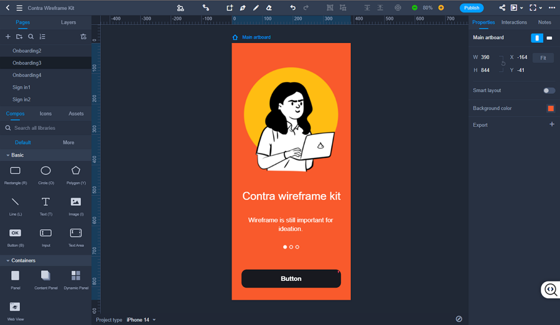The width and height of the screenshot is (560, 325).
Task: Select the Pencil tool
Action: pos(256,7)
